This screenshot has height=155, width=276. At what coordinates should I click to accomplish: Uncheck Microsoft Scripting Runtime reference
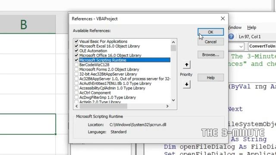(x=76, y=60)
